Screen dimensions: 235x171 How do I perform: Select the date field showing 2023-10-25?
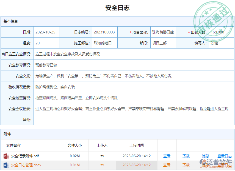click(46, 32)
